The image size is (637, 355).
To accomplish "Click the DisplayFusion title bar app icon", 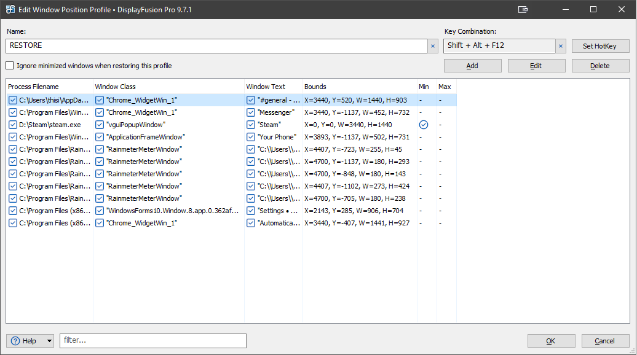I will click(10, 9).
